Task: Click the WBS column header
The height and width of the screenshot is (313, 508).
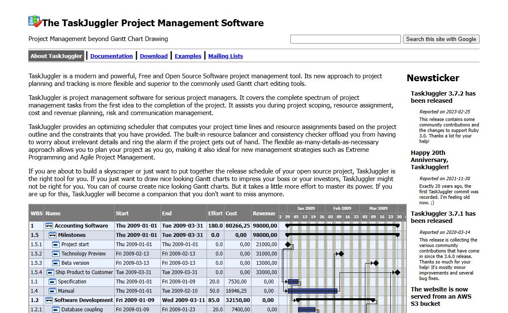Action: tap(36, 213)
